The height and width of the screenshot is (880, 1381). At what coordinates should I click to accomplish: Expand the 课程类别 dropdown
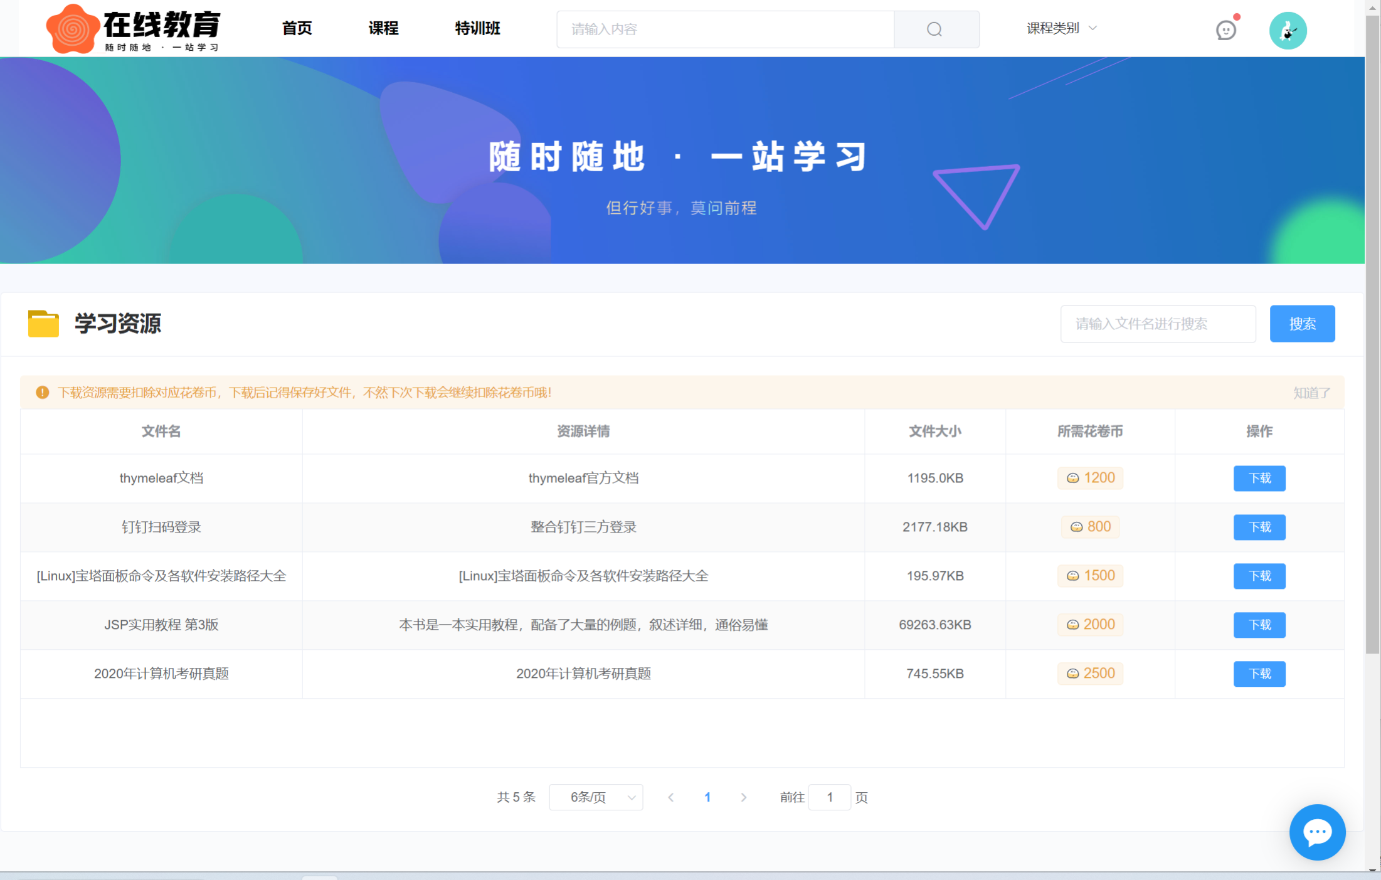(1061, 28)
